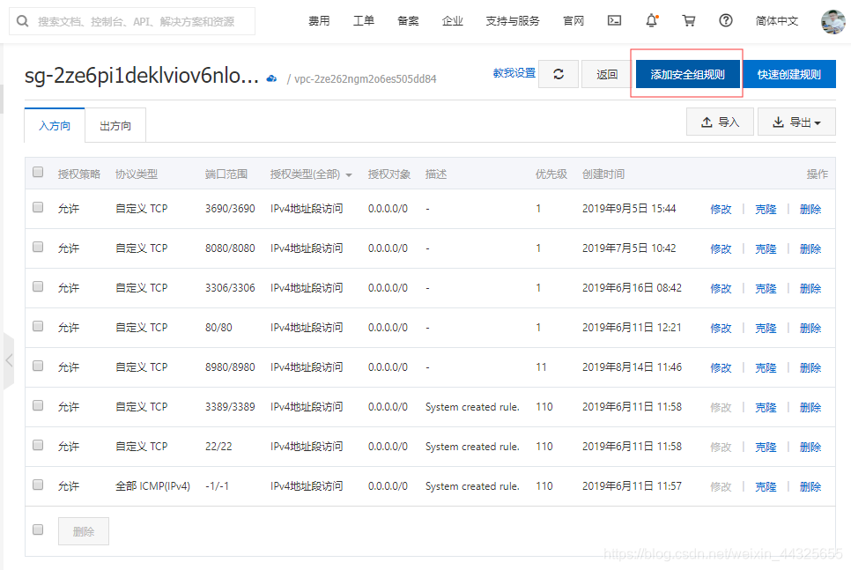Open the 导出 export dropdown
This screenshot has height=570, width=851.
[796, 122]
